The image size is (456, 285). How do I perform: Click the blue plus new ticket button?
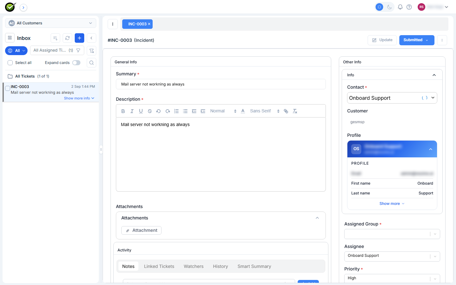pyautogui.click(x=79, y=38)
